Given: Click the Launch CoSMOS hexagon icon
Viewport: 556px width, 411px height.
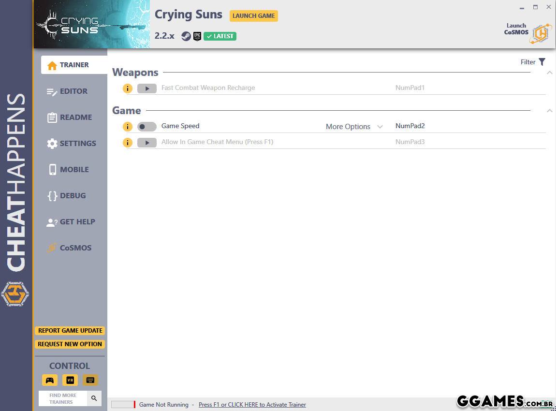Looking at the screenshot, I should click(x=541, y=33).
